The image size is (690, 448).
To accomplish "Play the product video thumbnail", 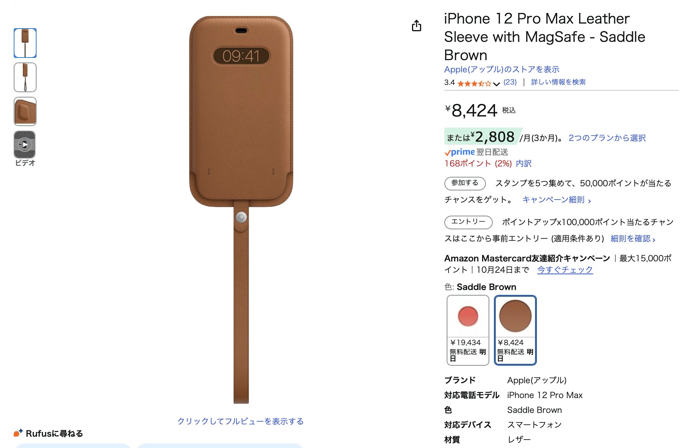I will (x=25, y=145).
